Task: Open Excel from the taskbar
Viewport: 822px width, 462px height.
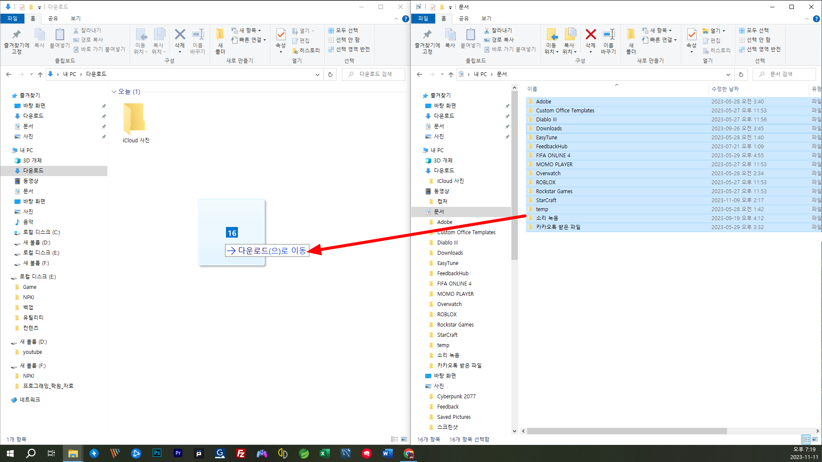Action: (x=324, y=453)
